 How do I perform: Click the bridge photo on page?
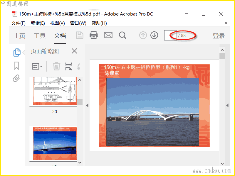coord(152,112)
